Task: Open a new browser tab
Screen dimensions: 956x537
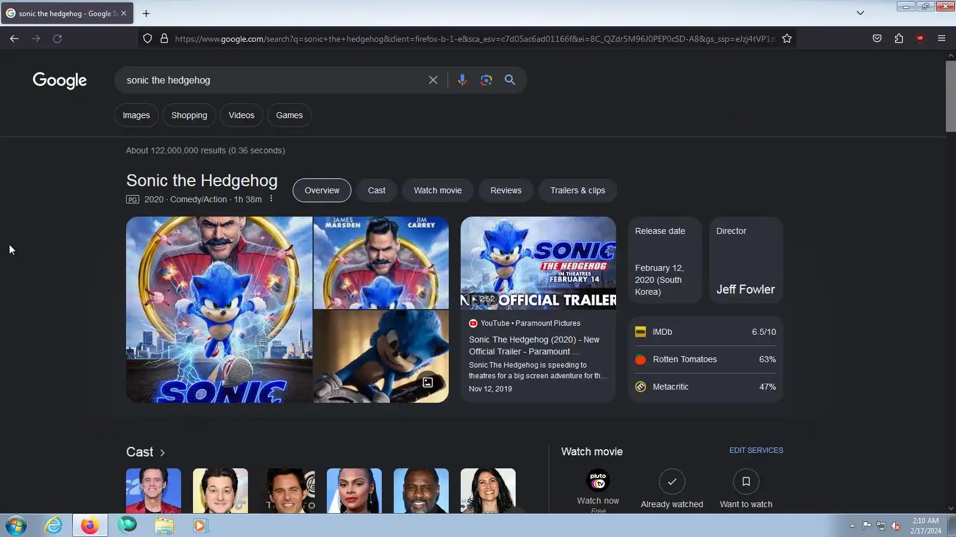Action: (x=146, y=13)
